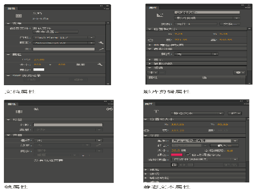
Task: Click the T text tool icon in text panel
Action: [x=156, y=111]
